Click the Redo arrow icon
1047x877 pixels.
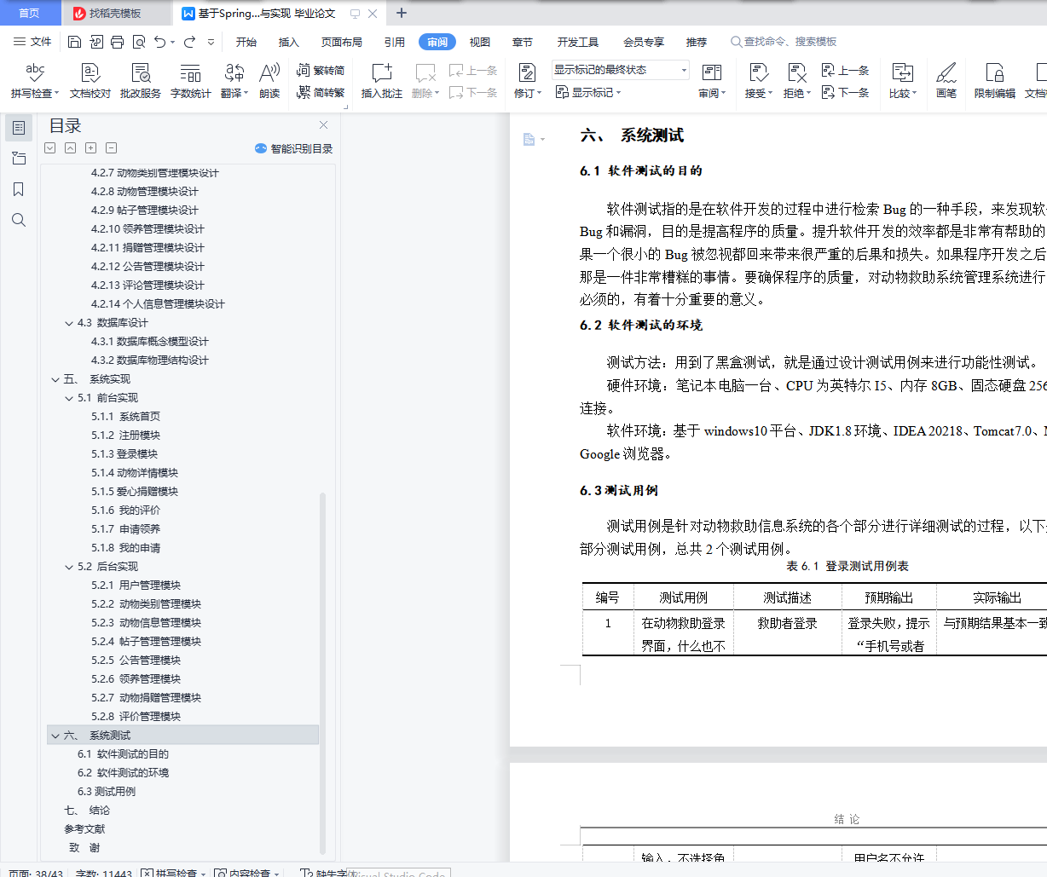[x=189, y=42]
